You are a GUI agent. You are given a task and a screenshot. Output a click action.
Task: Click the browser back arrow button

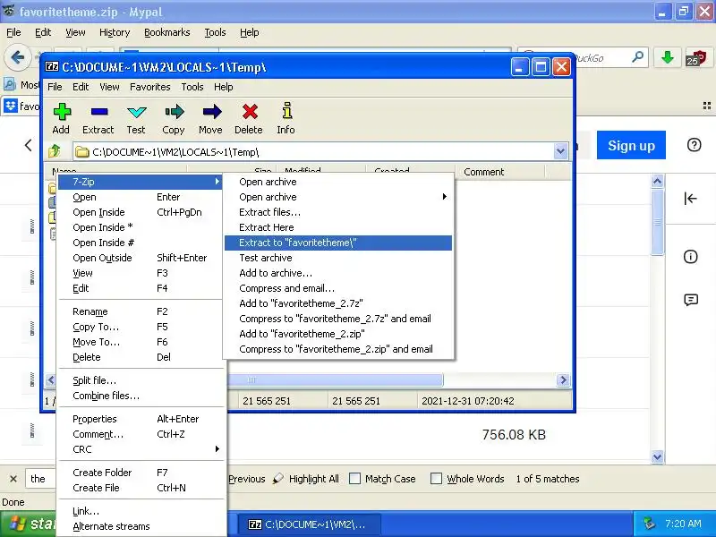coord(17,57)
